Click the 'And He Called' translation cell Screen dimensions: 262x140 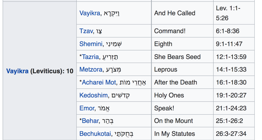click(174, 13)
